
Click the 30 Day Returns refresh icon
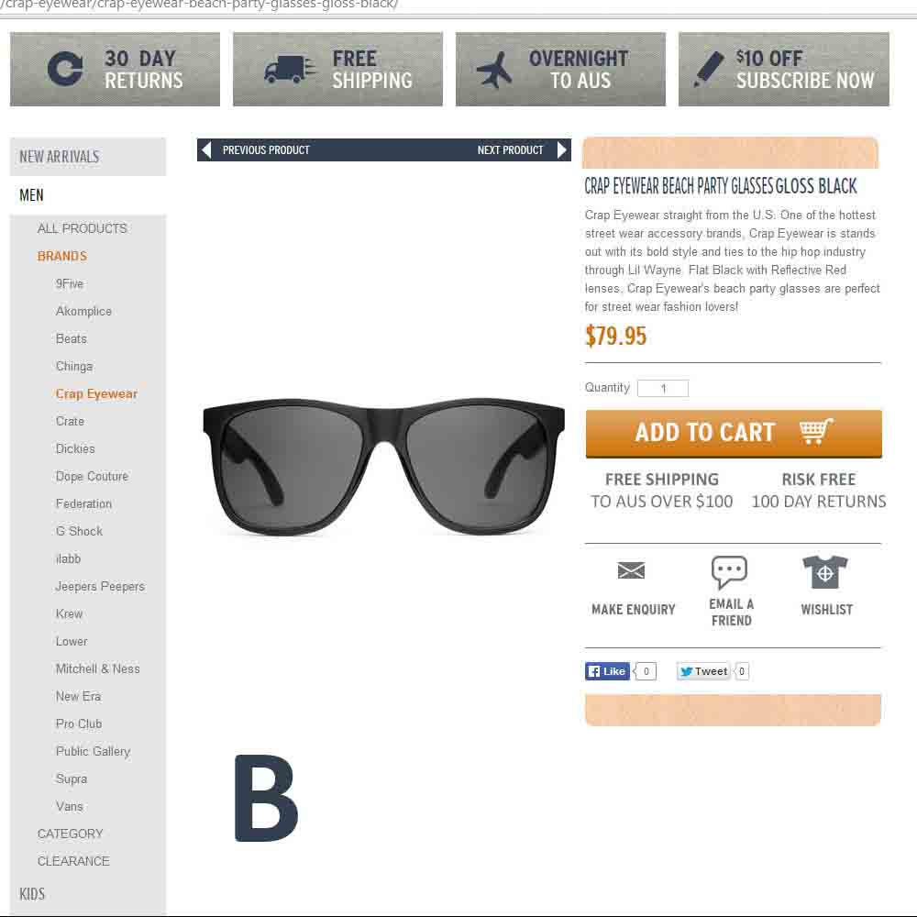tap(64, 69)
